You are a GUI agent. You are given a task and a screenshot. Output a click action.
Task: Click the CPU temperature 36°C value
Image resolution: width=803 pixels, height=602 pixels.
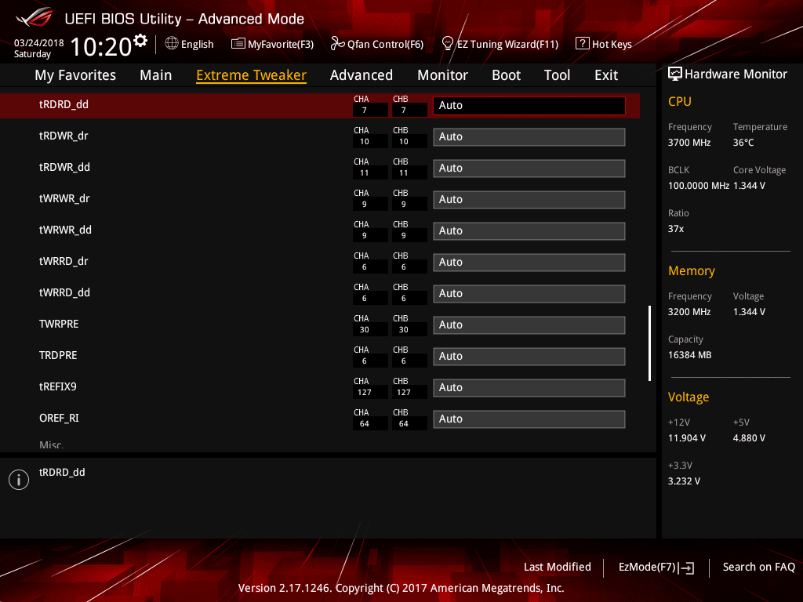(x=743, y=143)
